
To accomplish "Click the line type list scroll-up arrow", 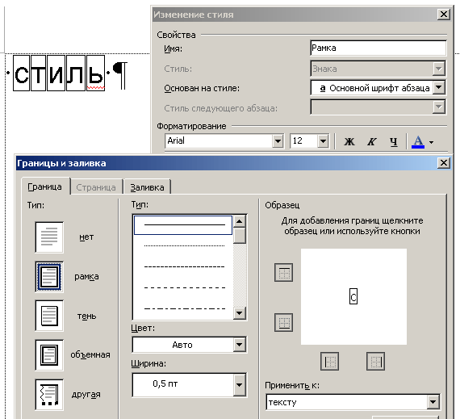I will click(240, 221).
